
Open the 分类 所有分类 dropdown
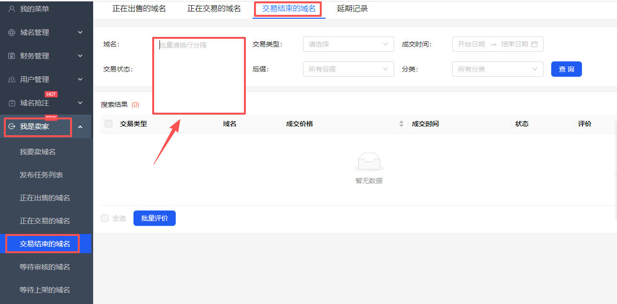497,69
